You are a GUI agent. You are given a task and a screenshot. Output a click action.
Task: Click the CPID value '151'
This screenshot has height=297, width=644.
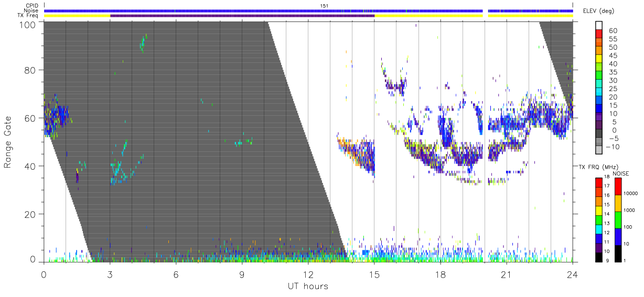tap(324, 6)
